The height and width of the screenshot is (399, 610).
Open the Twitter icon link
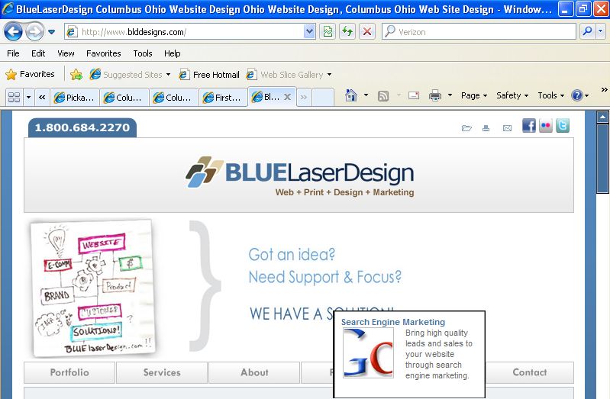[x=563, y=126]
